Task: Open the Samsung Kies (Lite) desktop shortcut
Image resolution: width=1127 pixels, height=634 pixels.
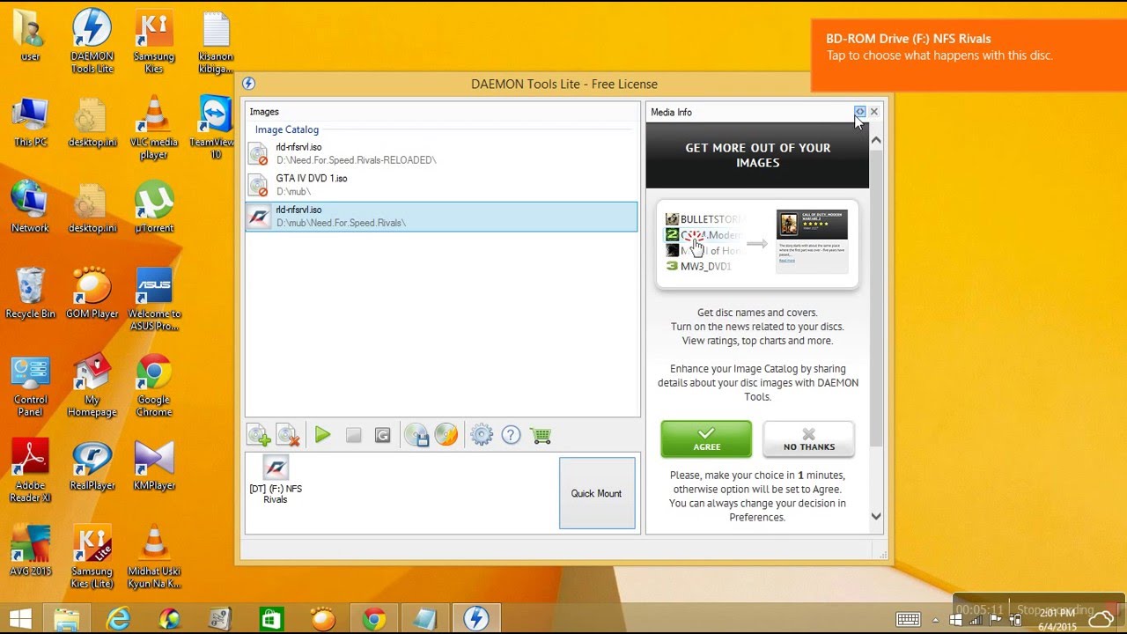Action: (92, 558)
